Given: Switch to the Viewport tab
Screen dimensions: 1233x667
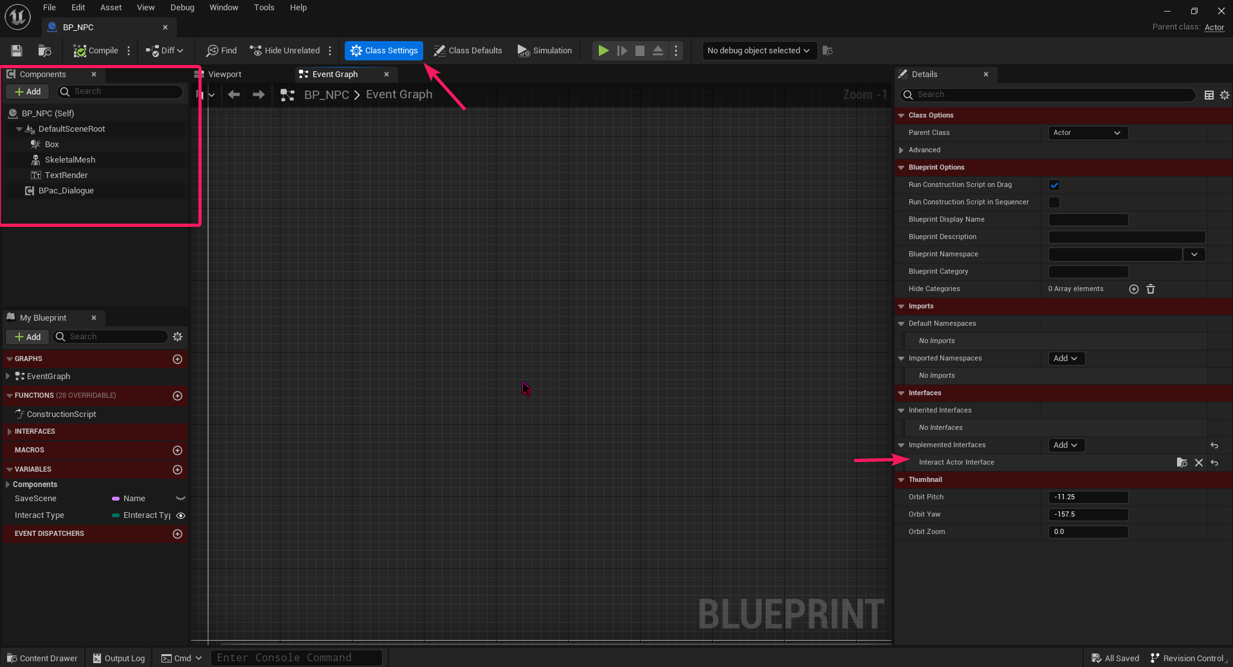Looking at the screenshot, I should tap(224, 75).
